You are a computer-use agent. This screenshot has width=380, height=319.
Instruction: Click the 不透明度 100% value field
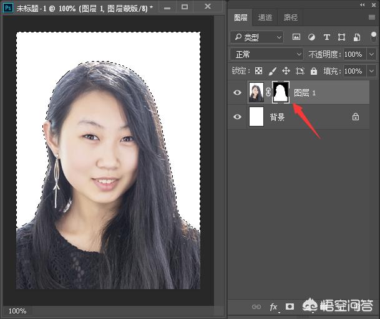coord(355,54)
